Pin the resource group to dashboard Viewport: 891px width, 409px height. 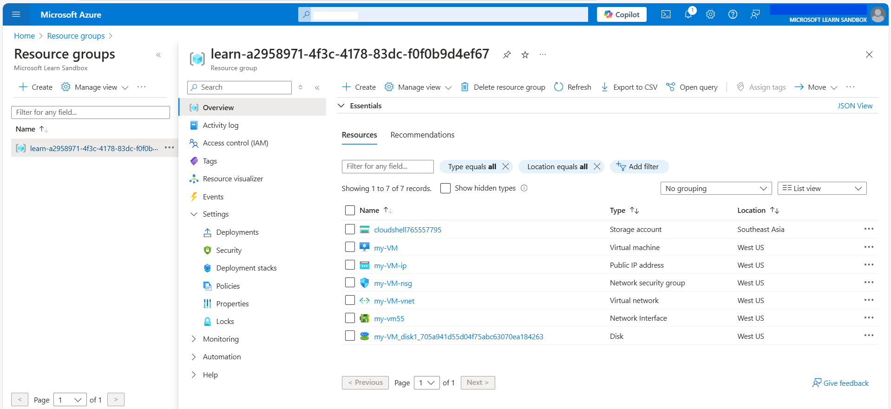pyautogui.click(x=507, y=55)
